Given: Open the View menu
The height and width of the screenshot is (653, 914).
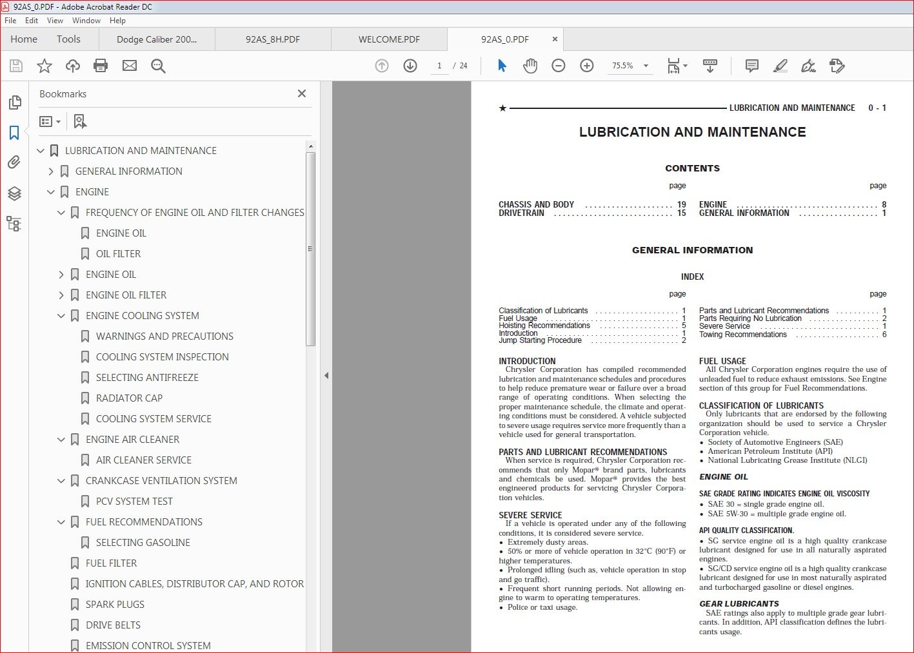Looking at the screenshot, I should coord(55,21).
